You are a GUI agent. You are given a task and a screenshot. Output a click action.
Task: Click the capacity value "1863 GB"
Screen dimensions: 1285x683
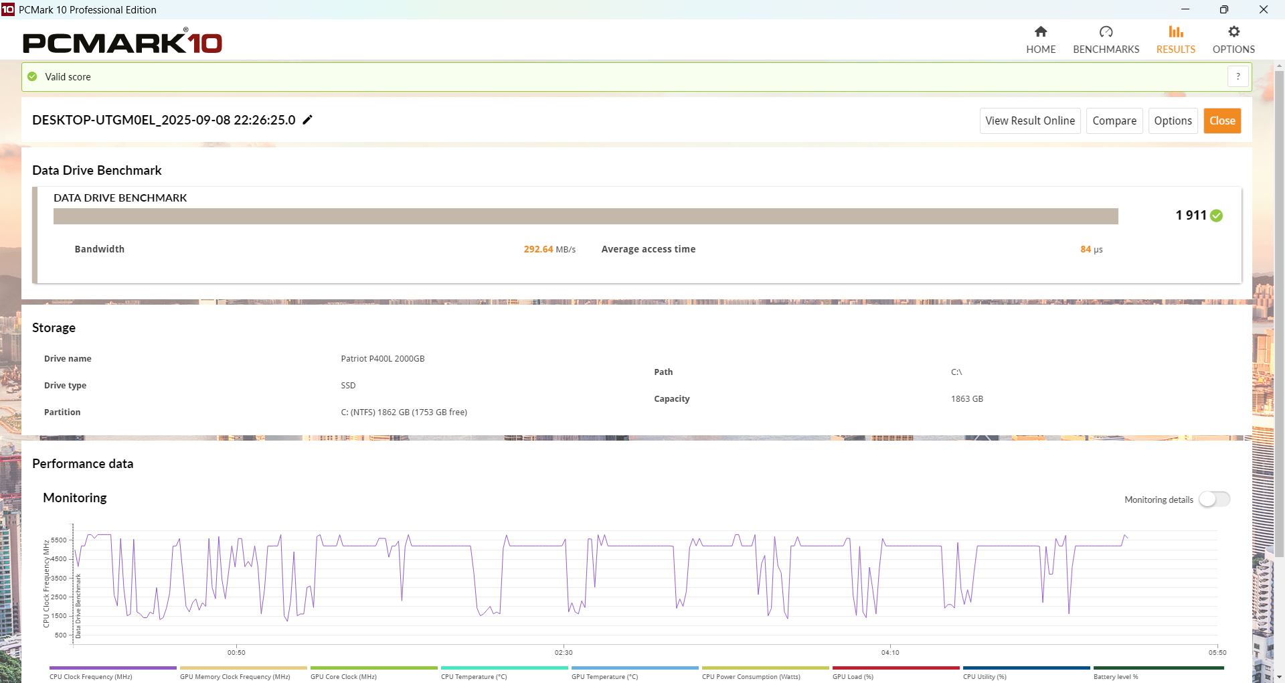click(x=967, y=399)
